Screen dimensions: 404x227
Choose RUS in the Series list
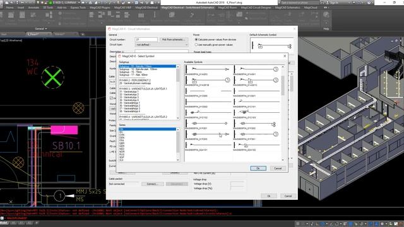(122, 154)
